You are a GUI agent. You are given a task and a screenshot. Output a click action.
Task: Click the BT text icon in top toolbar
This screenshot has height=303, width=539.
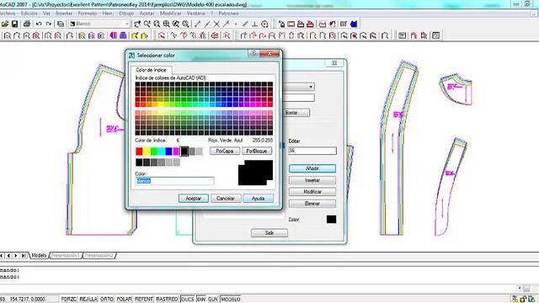pyautogui.click(x=344, y=24)
